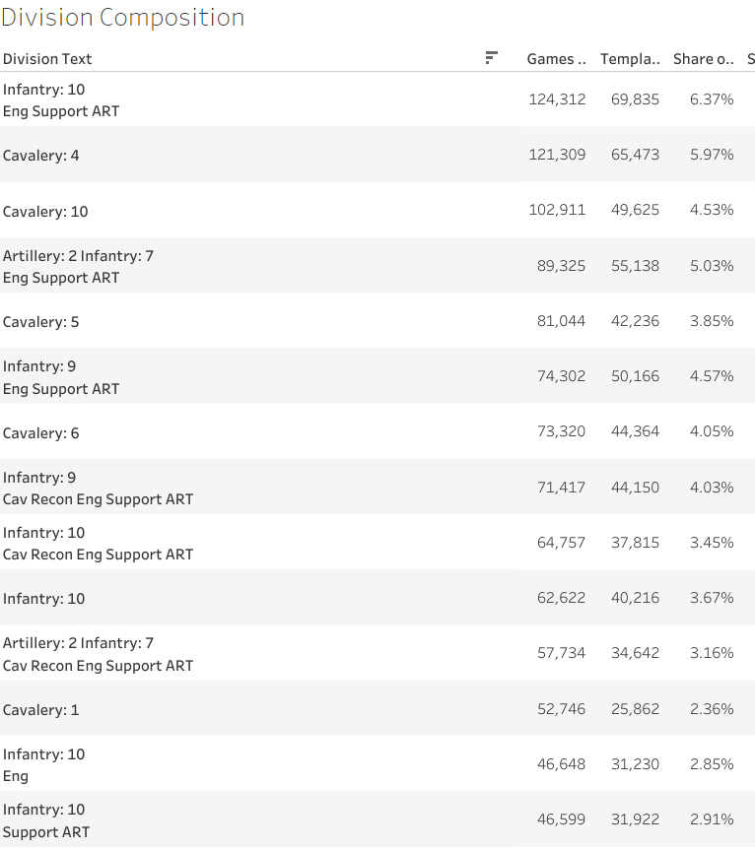The image size is (755, 850).
Task: Select the Games column header
Action: 556,59
